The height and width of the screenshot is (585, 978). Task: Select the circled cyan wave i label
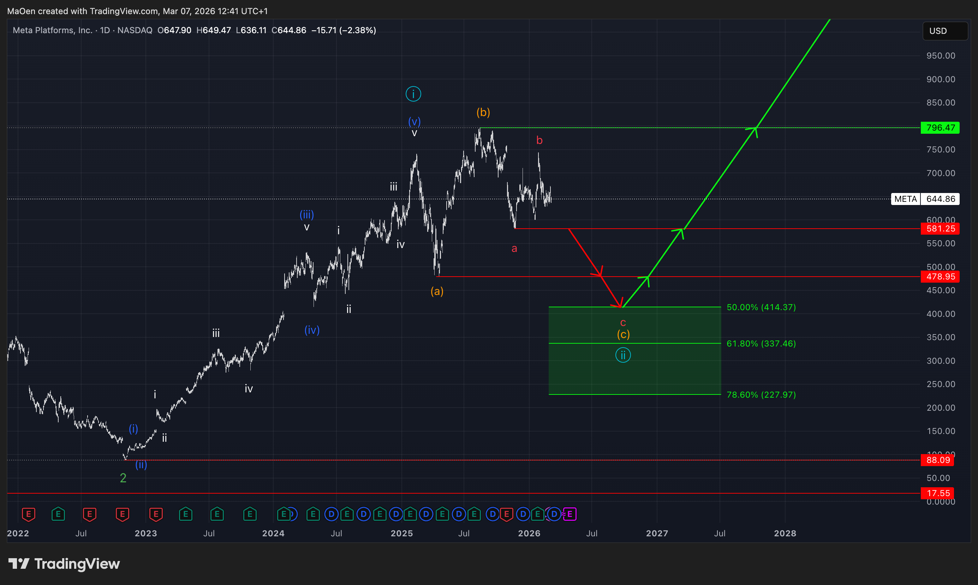coord(413,94)
